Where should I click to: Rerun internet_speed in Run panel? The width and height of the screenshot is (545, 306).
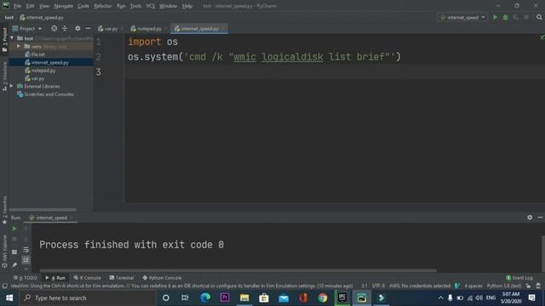pyautogui.click(x=14, y=229)
